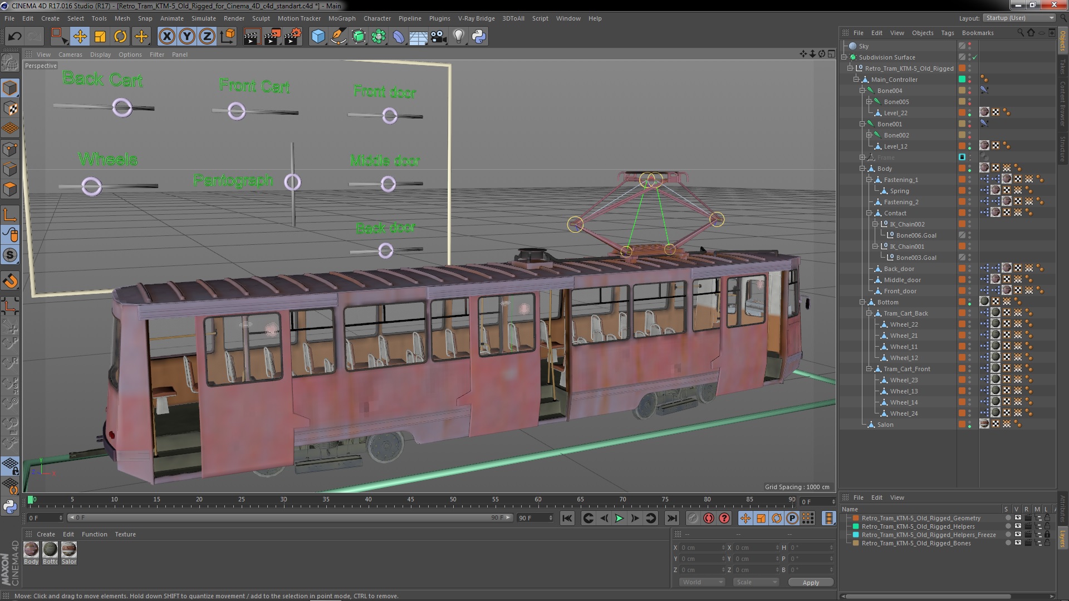
Task: Click the Record Active Objects button
Action: 693,518
